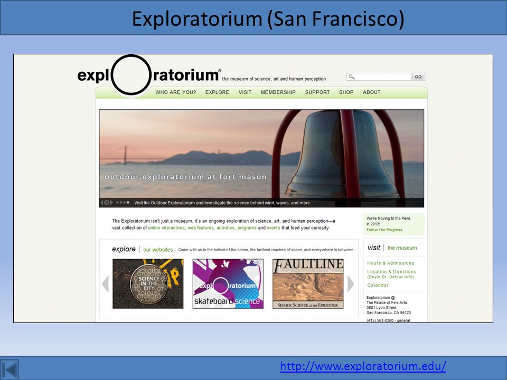The width and height of the screenshot is (507, 380).
Task: Click the 'Exploratorium (San Francisco)' slide title
Action: (x=268, y=19)
